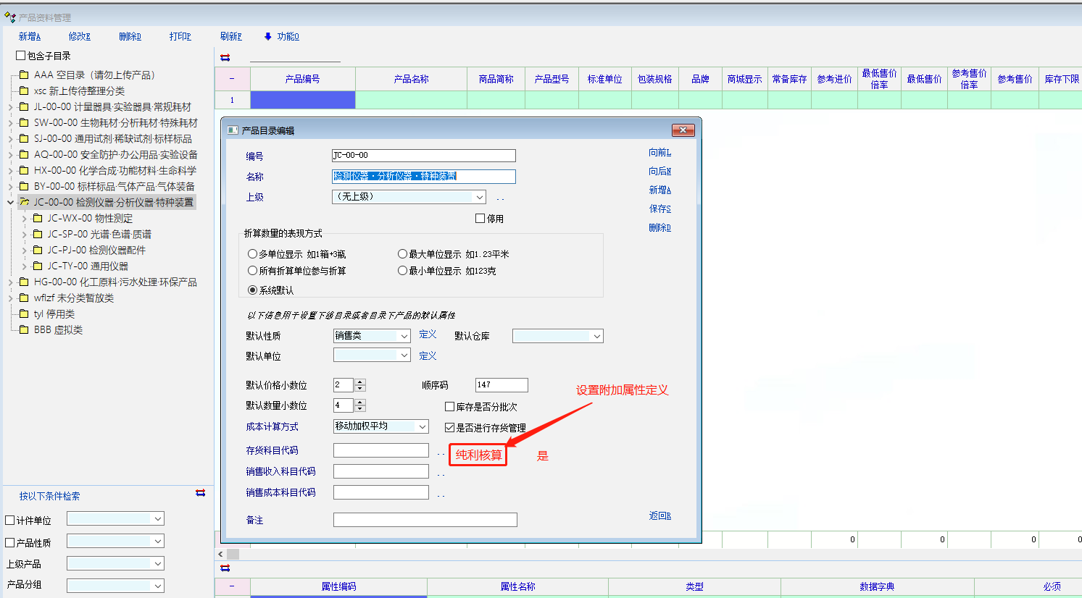Viewport: 1082px width, 598px height.
Task: Click the 功能 down-arrow toolbar icon
Action: 267,36
